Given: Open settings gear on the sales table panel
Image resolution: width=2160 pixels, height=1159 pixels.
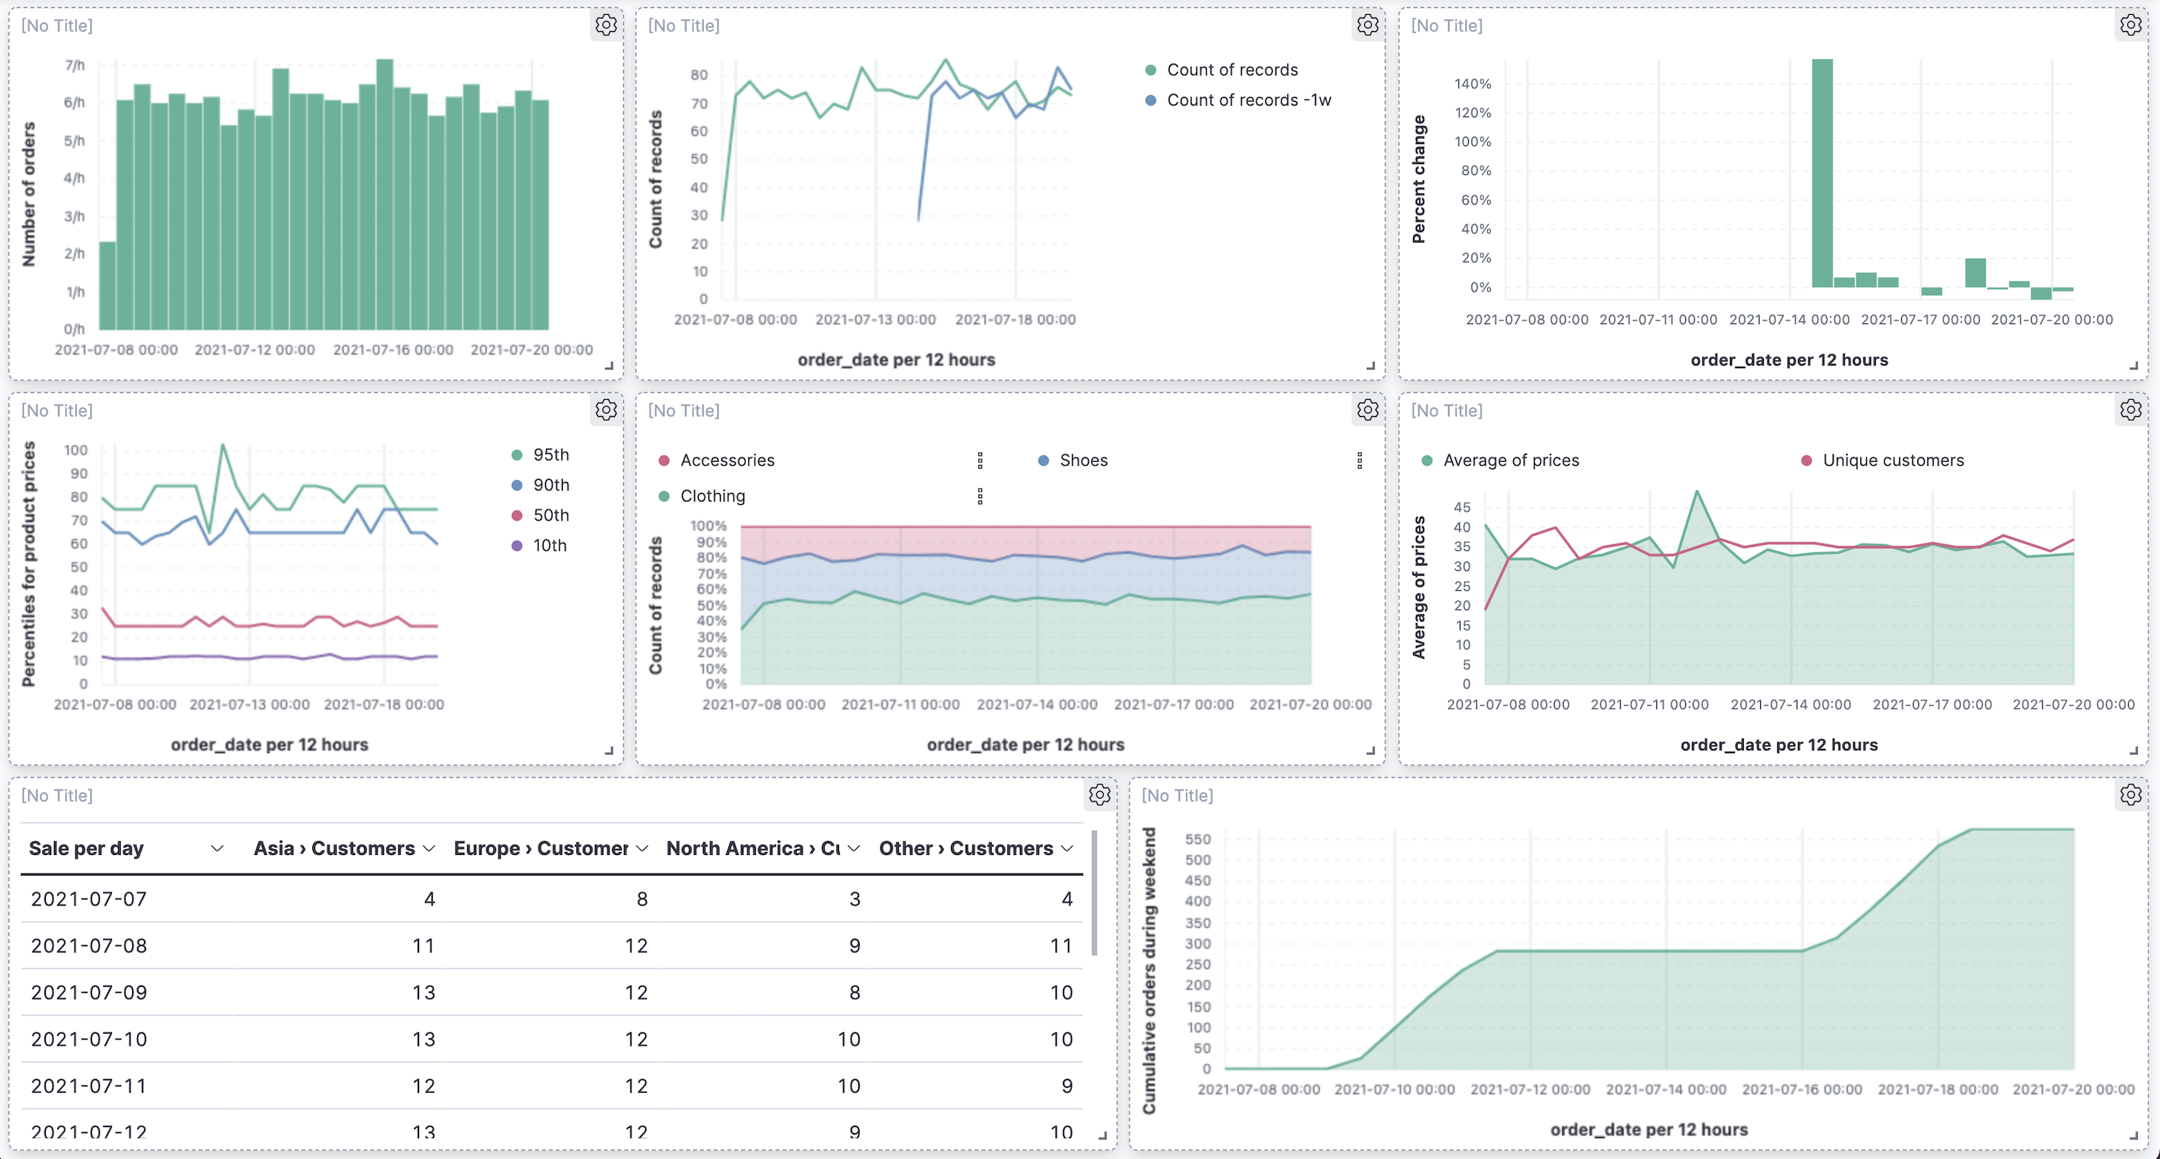Looking at the screenshot, I should point(1099,794).
